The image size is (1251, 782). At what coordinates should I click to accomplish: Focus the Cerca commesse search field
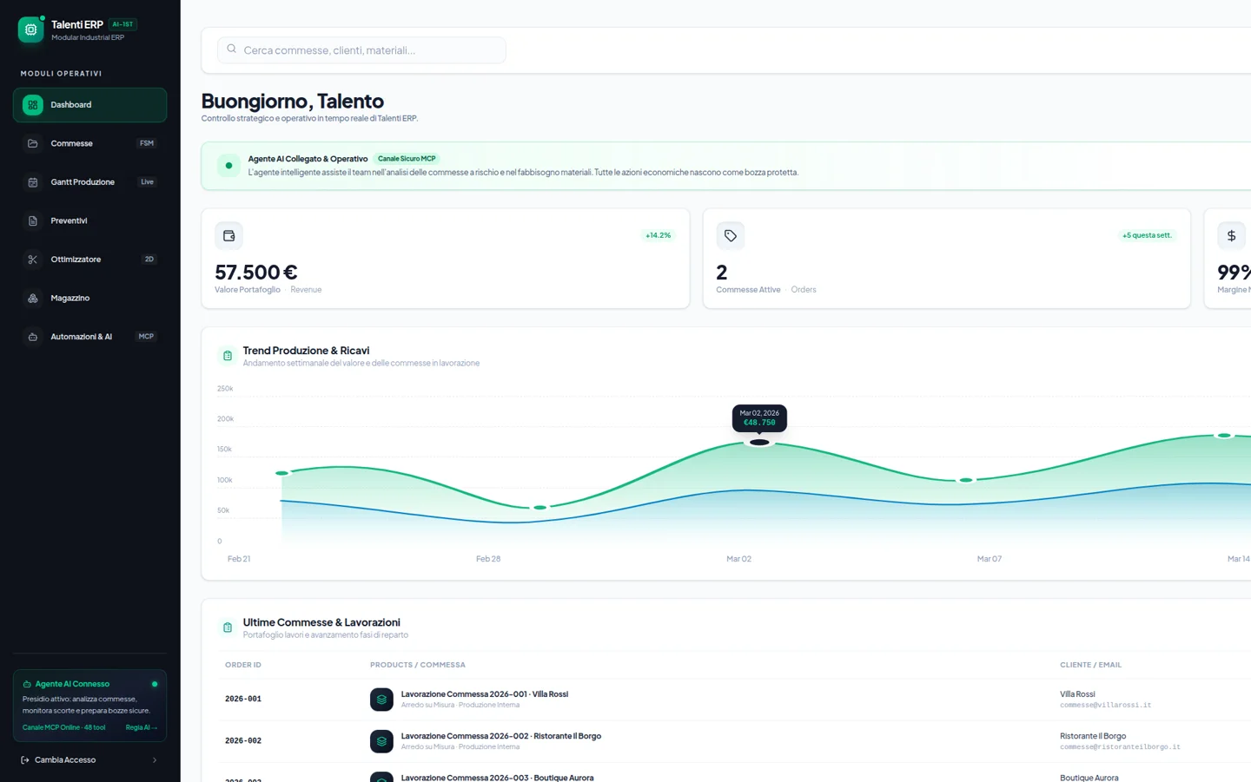[x=361, y=50]
